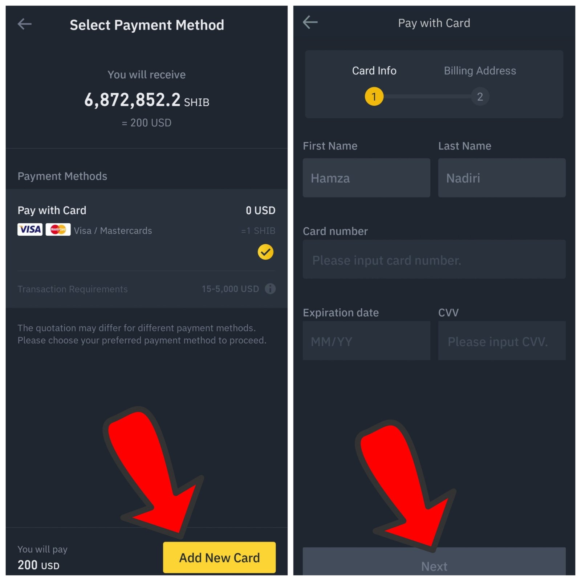Click the Add New Card button

click(x=219, y=557)
